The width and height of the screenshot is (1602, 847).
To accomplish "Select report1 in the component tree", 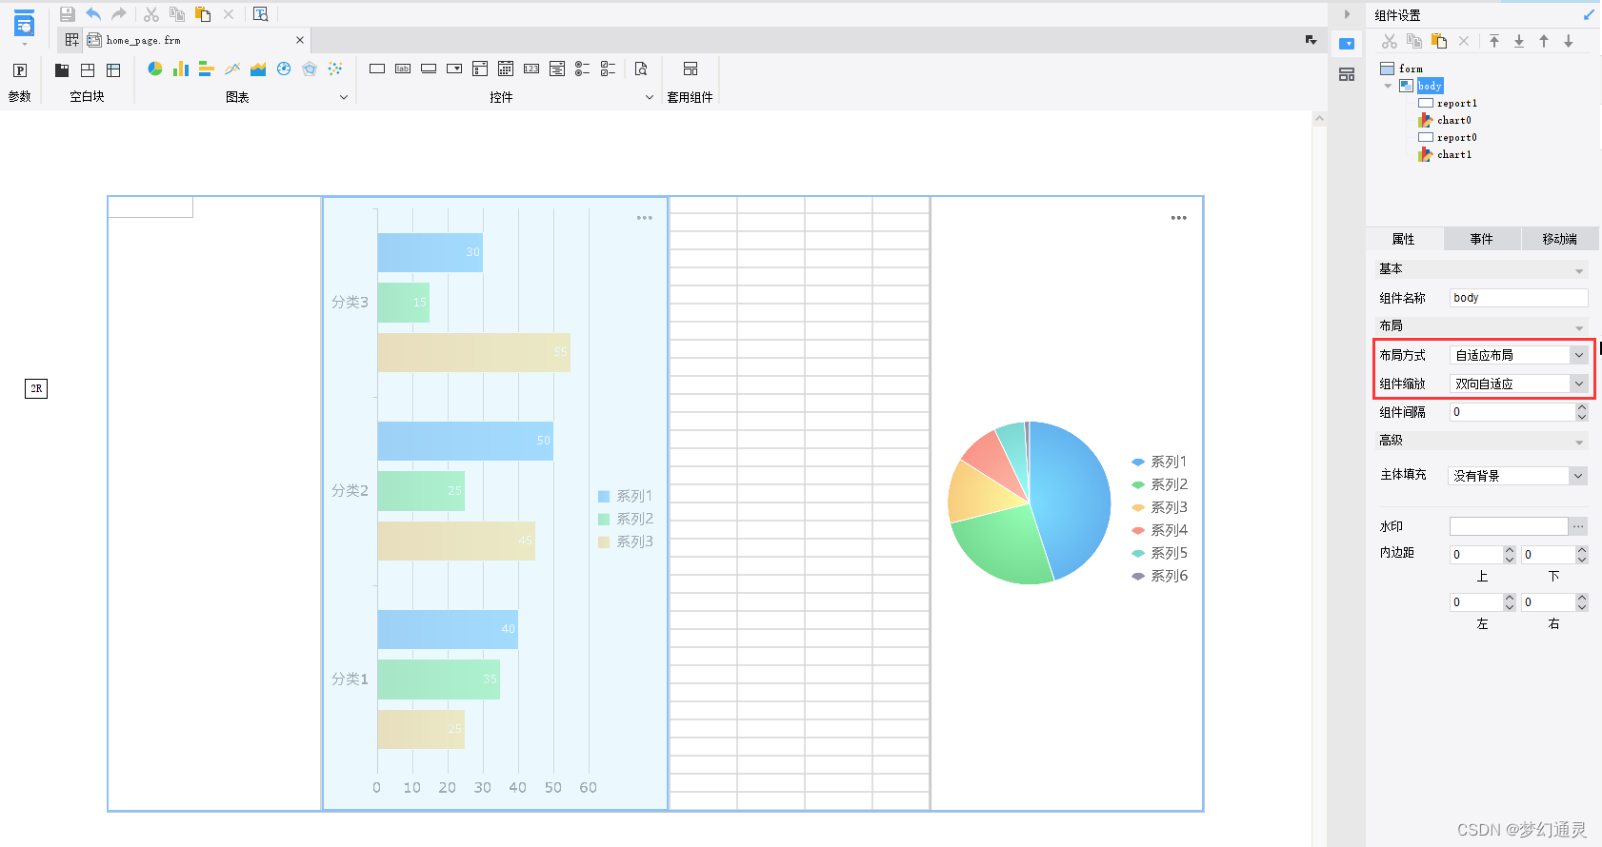I will click(1456, 103).
